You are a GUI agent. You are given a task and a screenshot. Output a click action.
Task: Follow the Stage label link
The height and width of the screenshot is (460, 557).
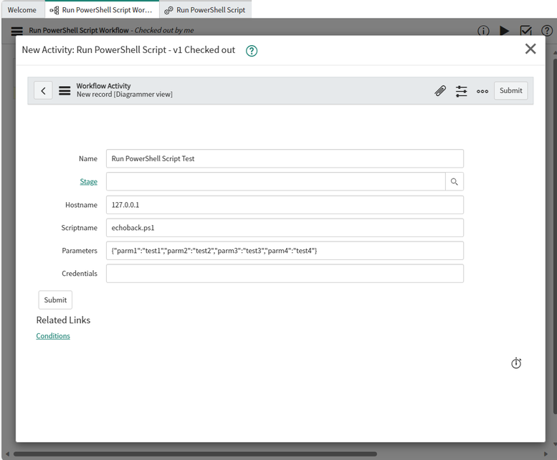[88, 182]
